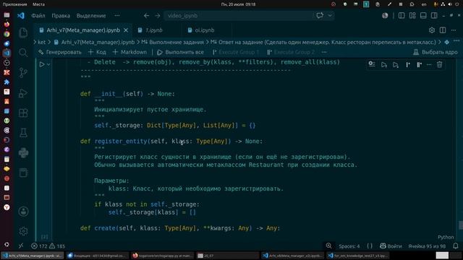This screenshot has width=463, height=260.
Task: Open cell toolbar more actions
Action: click(x=429, y=64)
